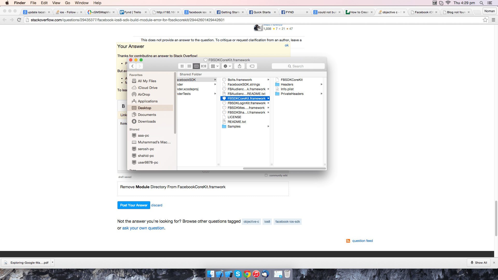Click Finder horizontal scrollbar
This screenshot has height=280, width=498.
point(284,169)
